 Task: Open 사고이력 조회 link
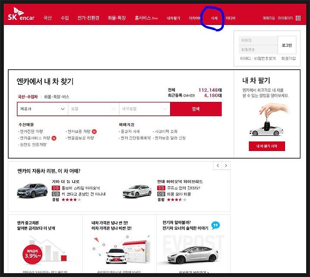click(166, 131)
